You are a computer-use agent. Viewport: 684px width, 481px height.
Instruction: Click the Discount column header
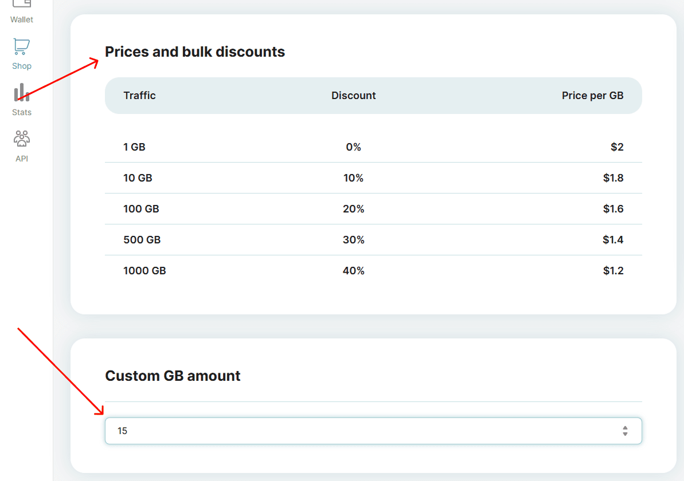tap(353, 96)
